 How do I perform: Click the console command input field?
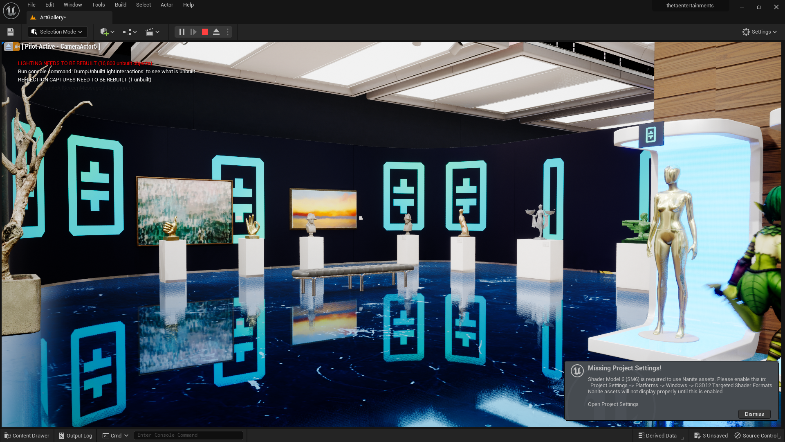pyautogui.click(x=188, y=435)
